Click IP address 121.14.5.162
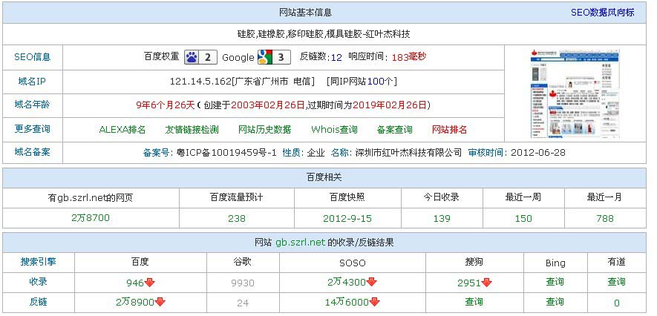657x316 pixels. 200,82
